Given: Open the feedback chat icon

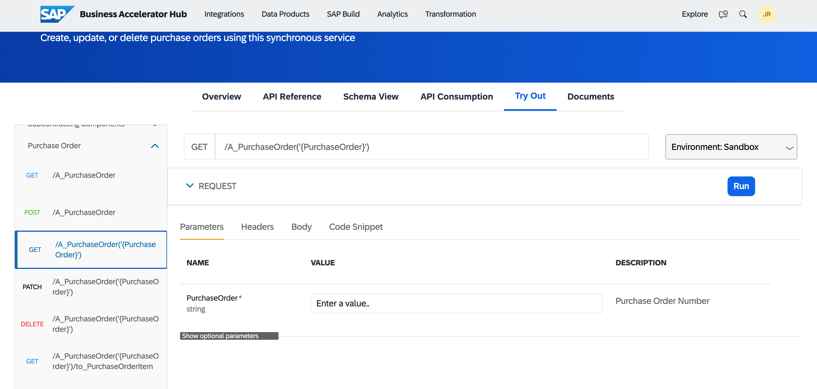Looking at the screenshot, I should [723, 14].
